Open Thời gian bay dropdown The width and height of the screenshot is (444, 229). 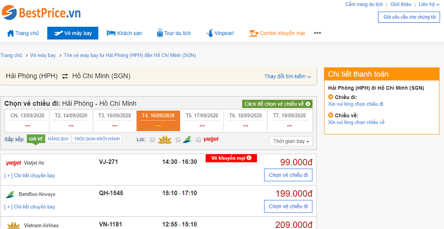coord(291,141)
